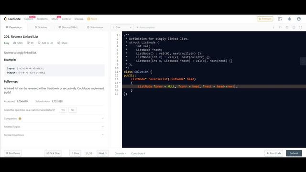Click the LeetCode logo
Screen dimensions: 306x172
click(x=12, y=19)
